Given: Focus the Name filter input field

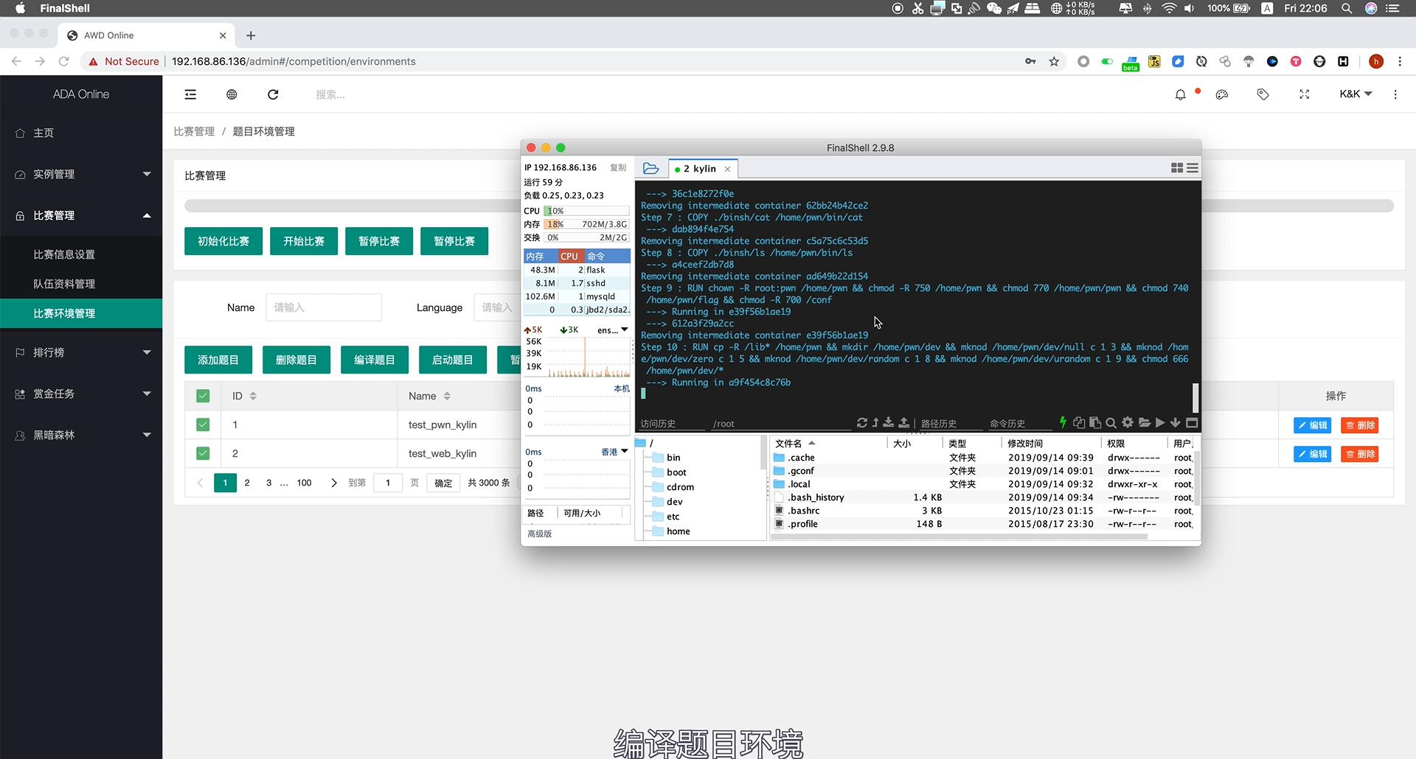Looking at the screenshot, I should point(324,307).
